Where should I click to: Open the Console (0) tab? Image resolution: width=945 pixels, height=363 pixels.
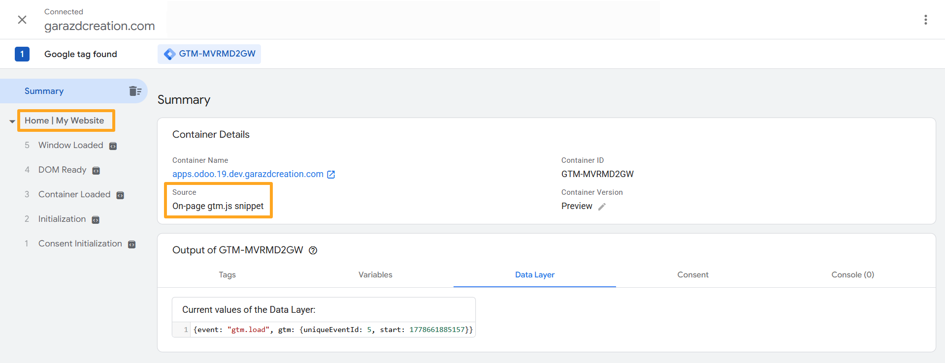pyautogui.click(x=853, y=275)
